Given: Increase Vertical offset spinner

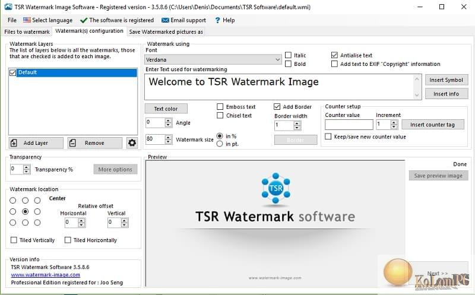Looking at the screenshot, I should click(124, 221).
